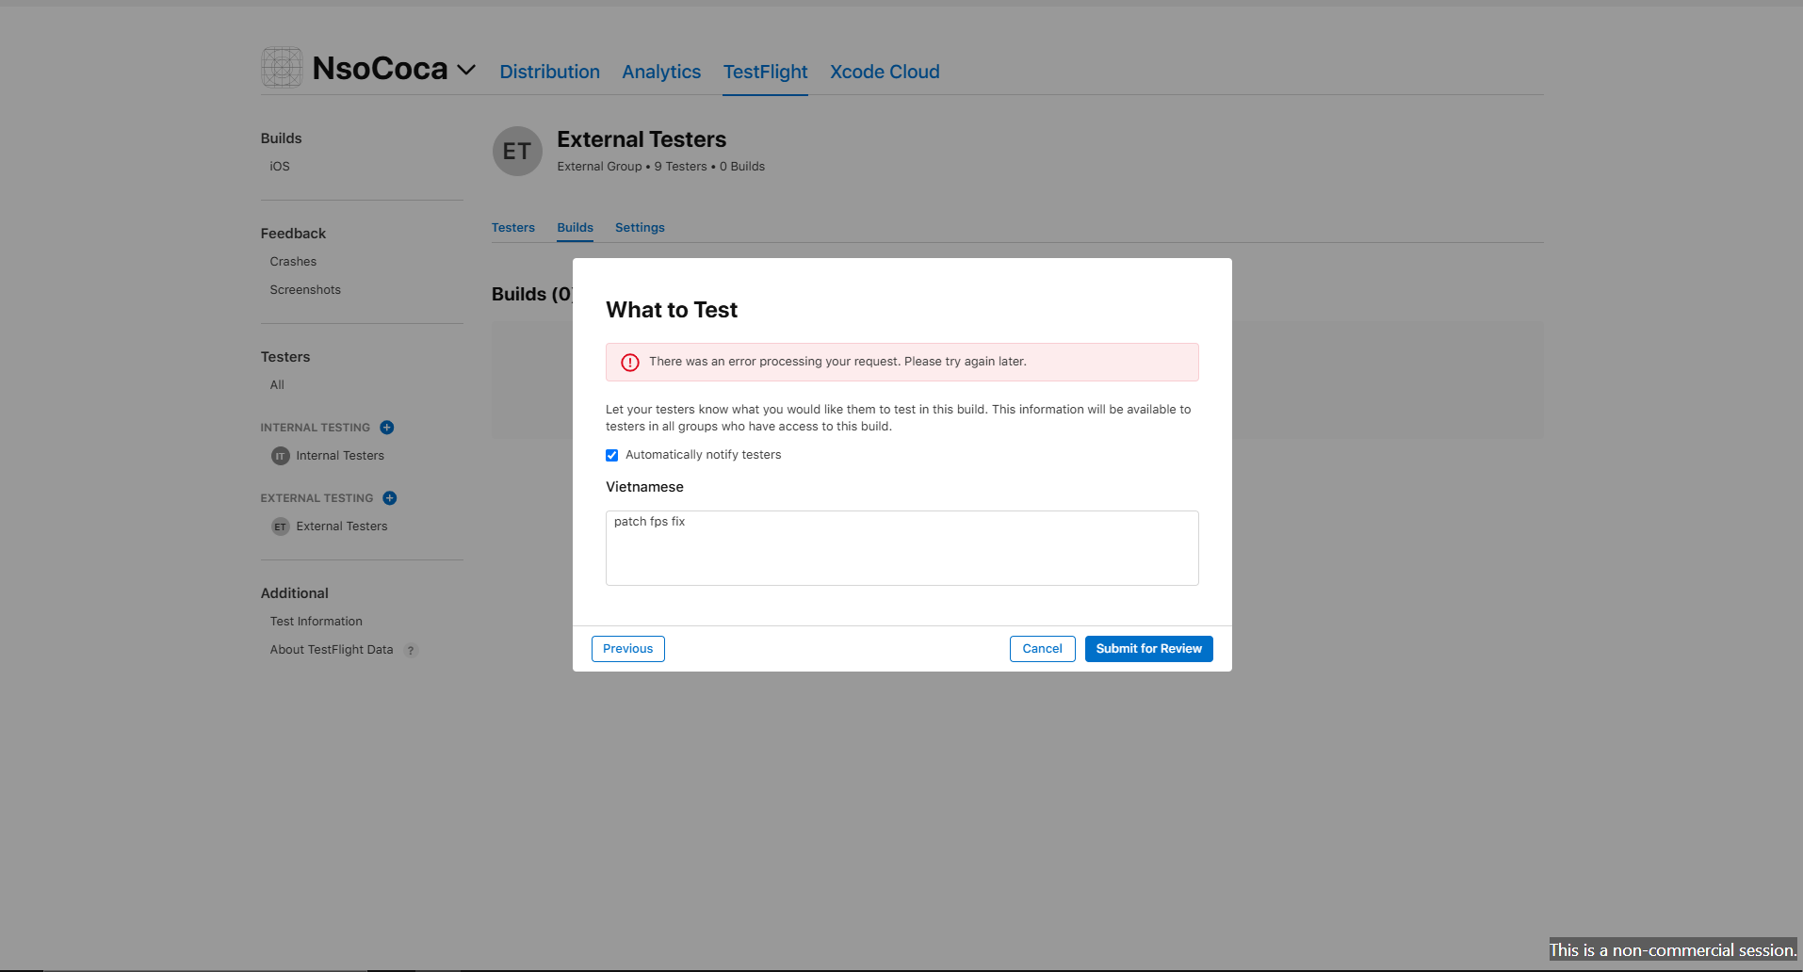
Task: Click Submit for Review button
Action: click(x=1149, y=649)
